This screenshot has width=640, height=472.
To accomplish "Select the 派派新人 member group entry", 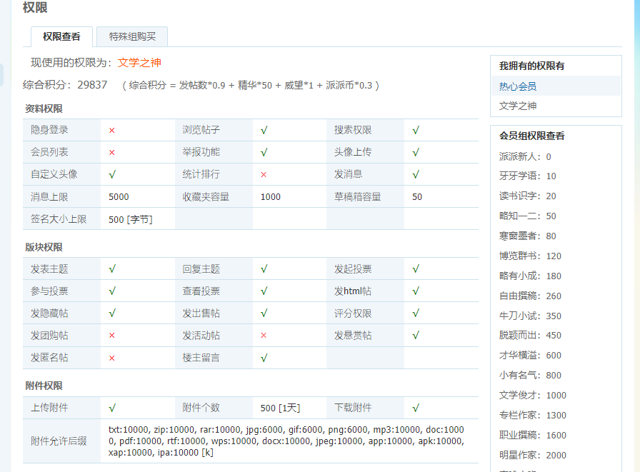I will [525, 156].
